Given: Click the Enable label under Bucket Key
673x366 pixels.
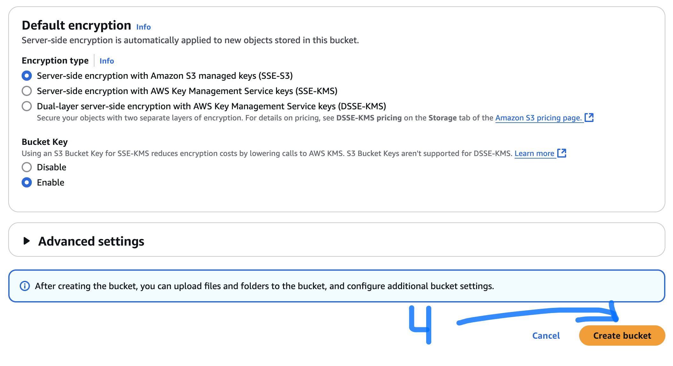Looking at the screenshot, I should click(x=51, y=182).
